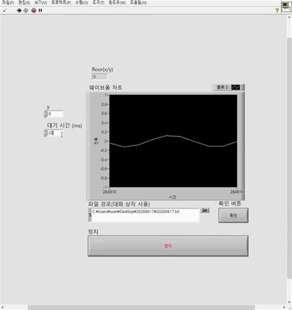
Task: Click the y-axis top value 1
Action: [106, 95]
